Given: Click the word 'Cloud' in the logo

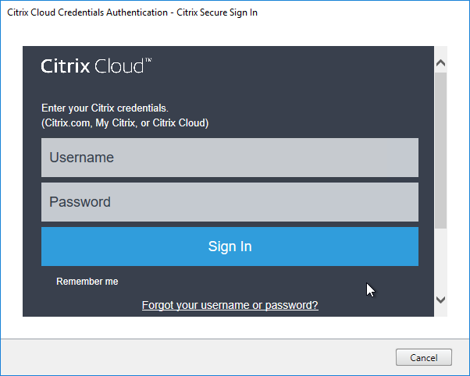Looking at the screenshot, I should [119, 66].
